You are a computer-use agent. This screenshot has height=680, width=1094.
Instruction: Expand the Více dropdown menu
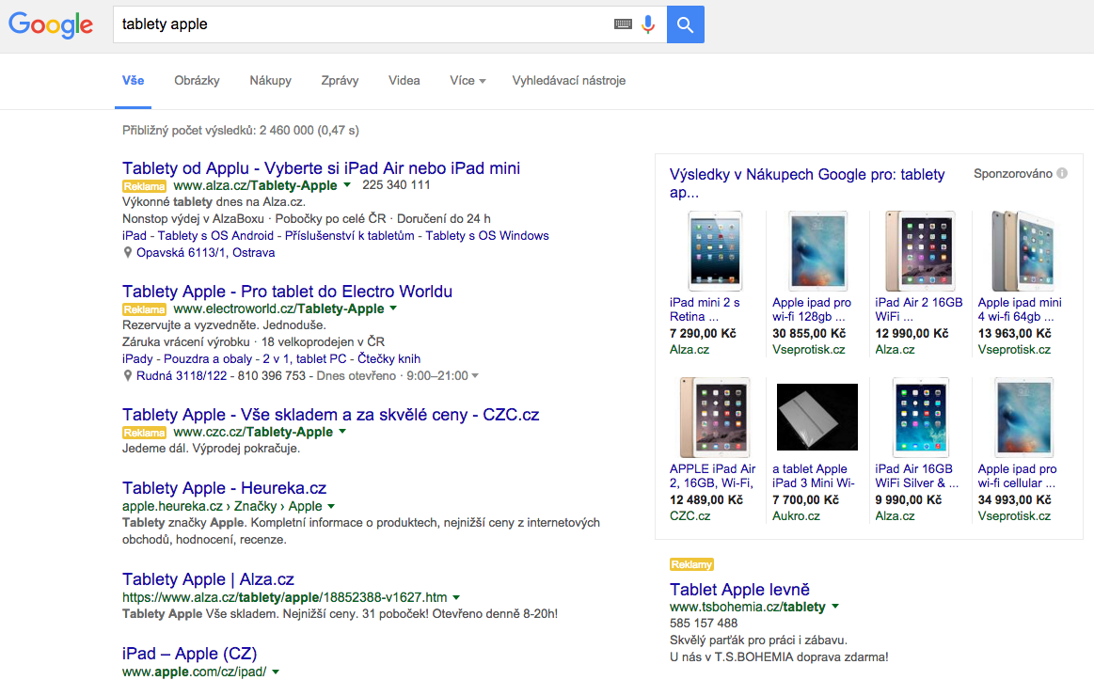(x=468, y=81)
